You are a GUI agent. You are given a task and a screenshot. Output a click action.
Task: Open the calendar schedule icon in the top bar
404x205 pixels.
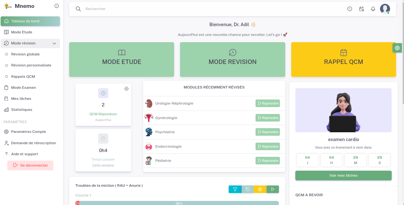tap(361, 9)
